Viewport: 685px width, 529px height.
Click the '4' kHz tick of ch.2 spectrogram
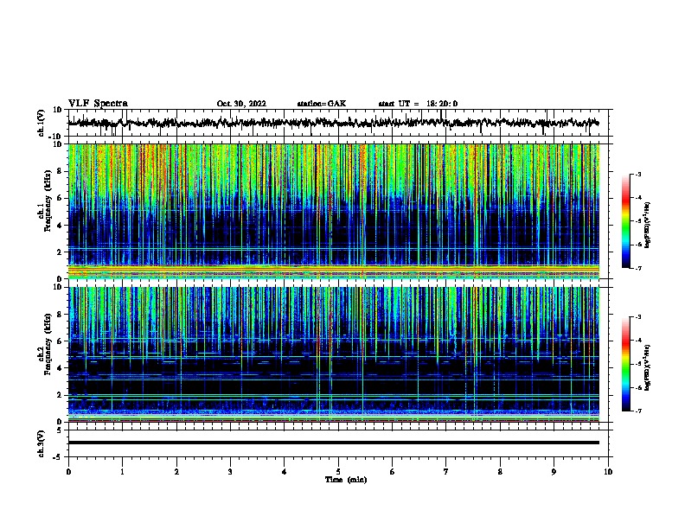[x=60, y=368]
